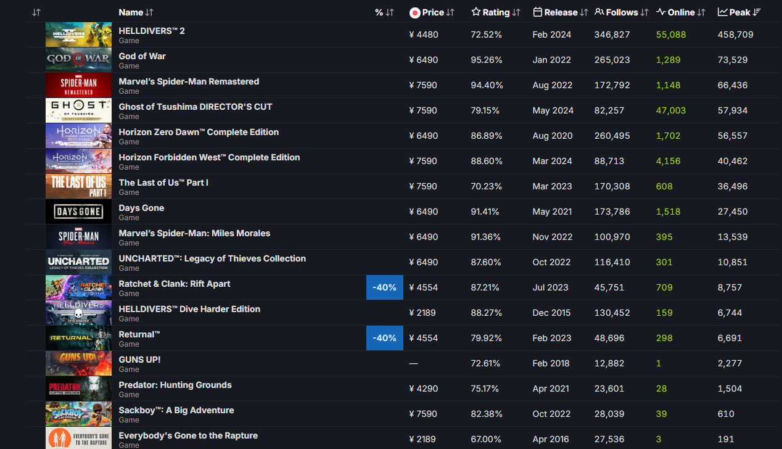
Task: Open The Last of Us thumbnail
Action: point(78,186)
